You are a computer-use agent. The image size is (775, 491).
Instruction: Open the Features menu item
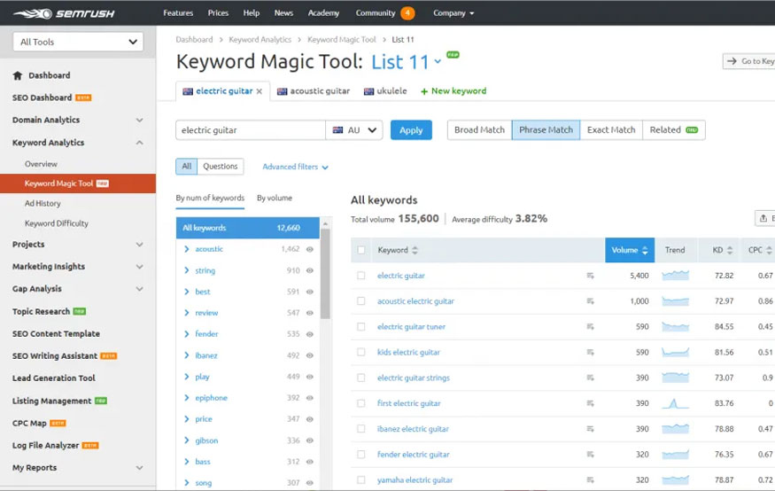(178, 13)
